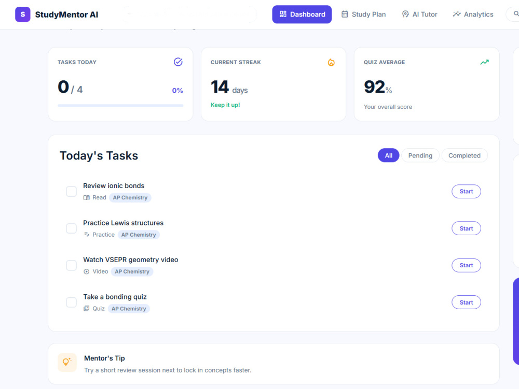Start Practice Lewis structures
The width and height of the screenshot is (519, 389).
[466, 228]
